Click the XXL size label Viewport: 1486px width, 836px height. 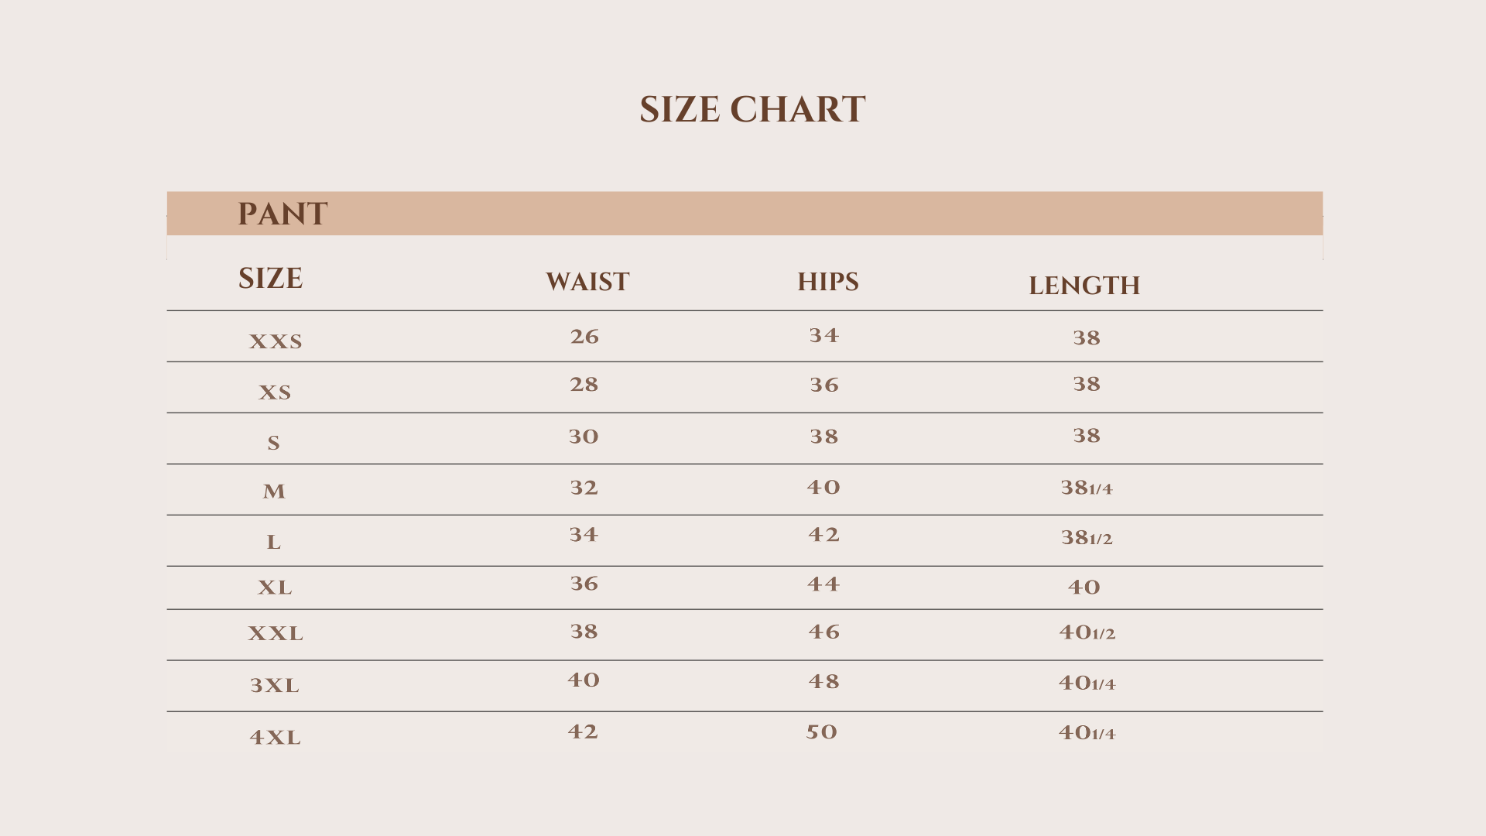pyautogui.click(x=276, y=633)
